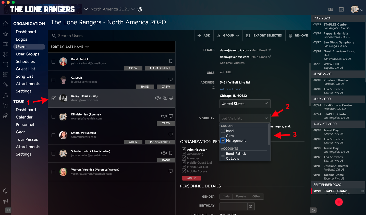Click the mobile device icon on Bond row

point(171,61)
